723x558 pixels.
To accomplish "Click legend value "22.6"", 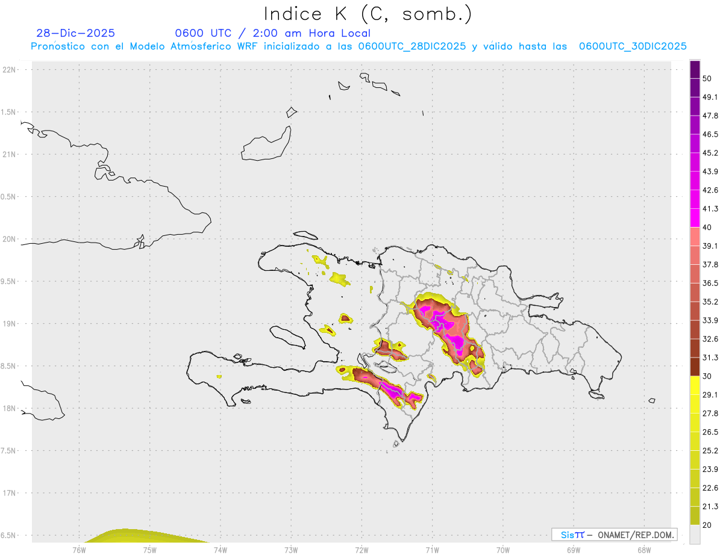I will [x=710, y=488].
